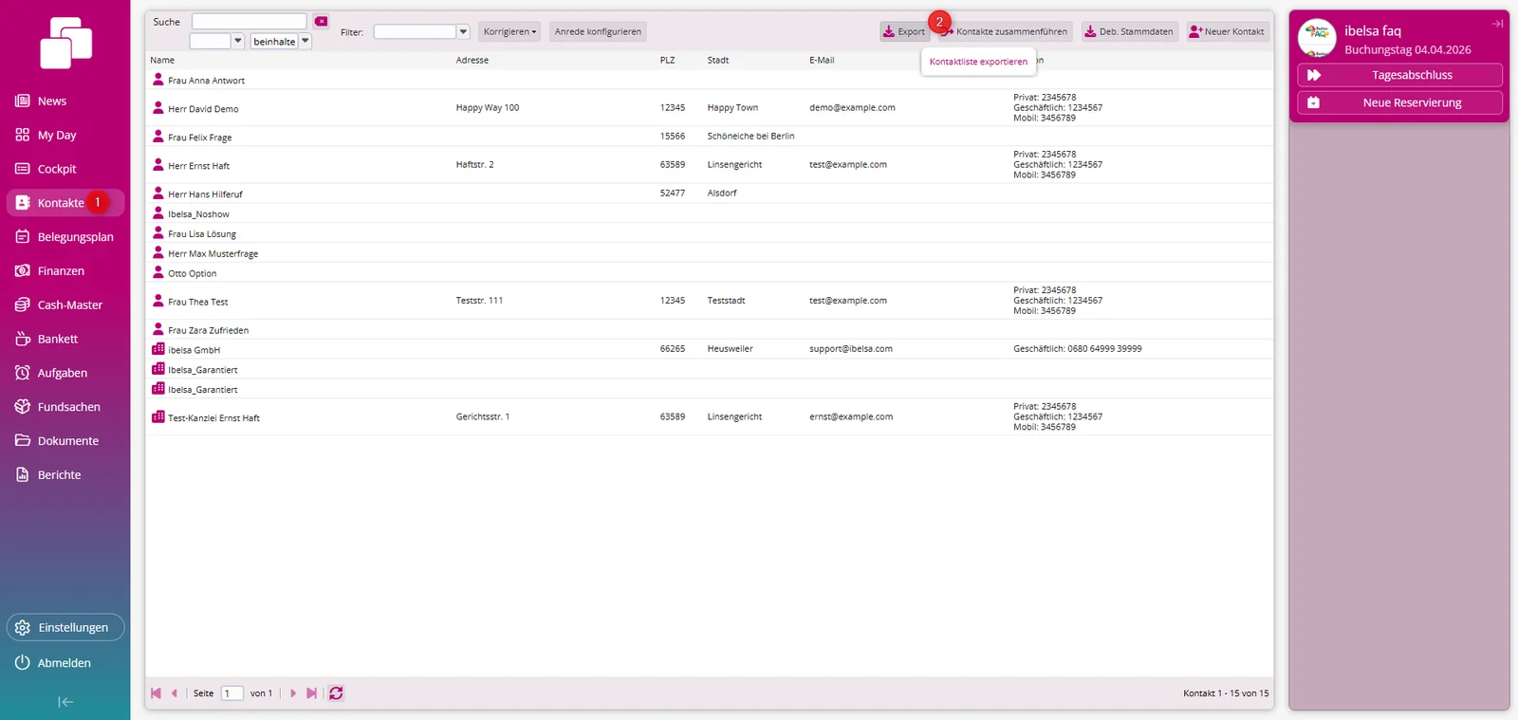
Task: Click the Cash-Master coins icon
Action: [x=23, y=305]
